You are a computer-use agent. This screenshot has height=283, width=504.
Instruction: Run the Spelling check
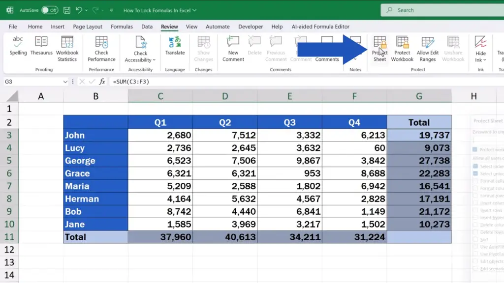click(18, 49)
